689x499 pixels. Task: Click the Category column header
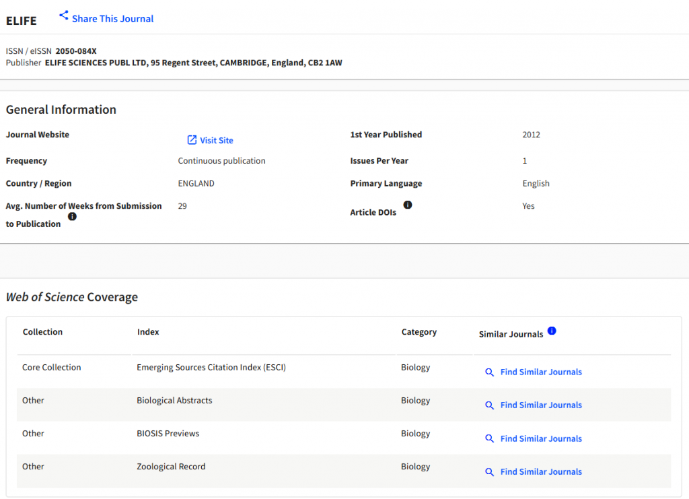(419, 332)
